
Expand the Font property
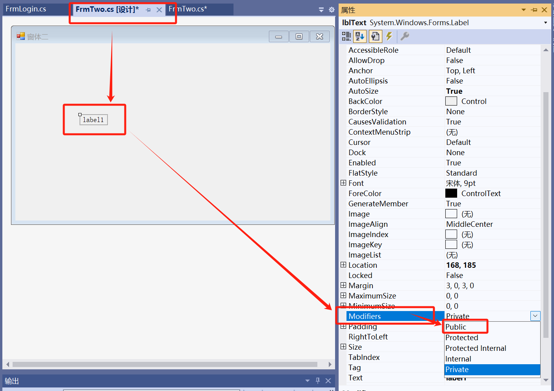343,183
